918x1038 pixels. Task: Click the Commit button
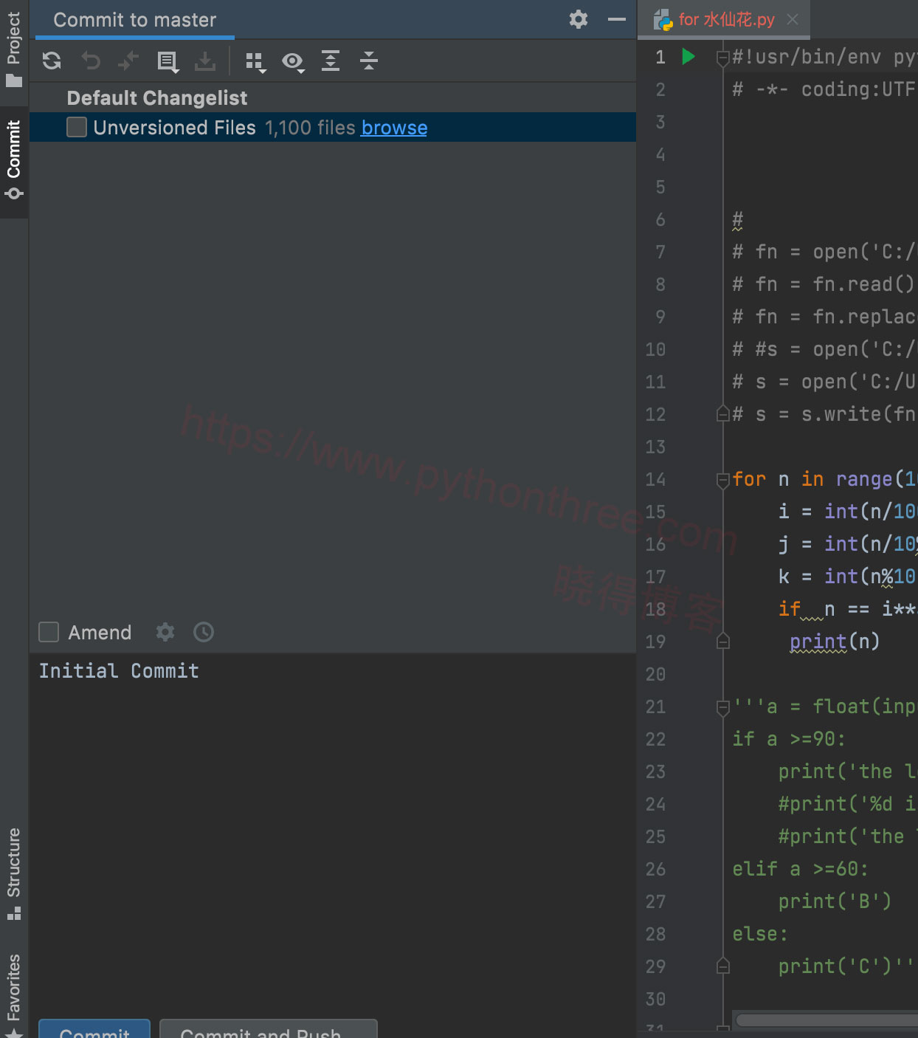(x=94, y=1028)
